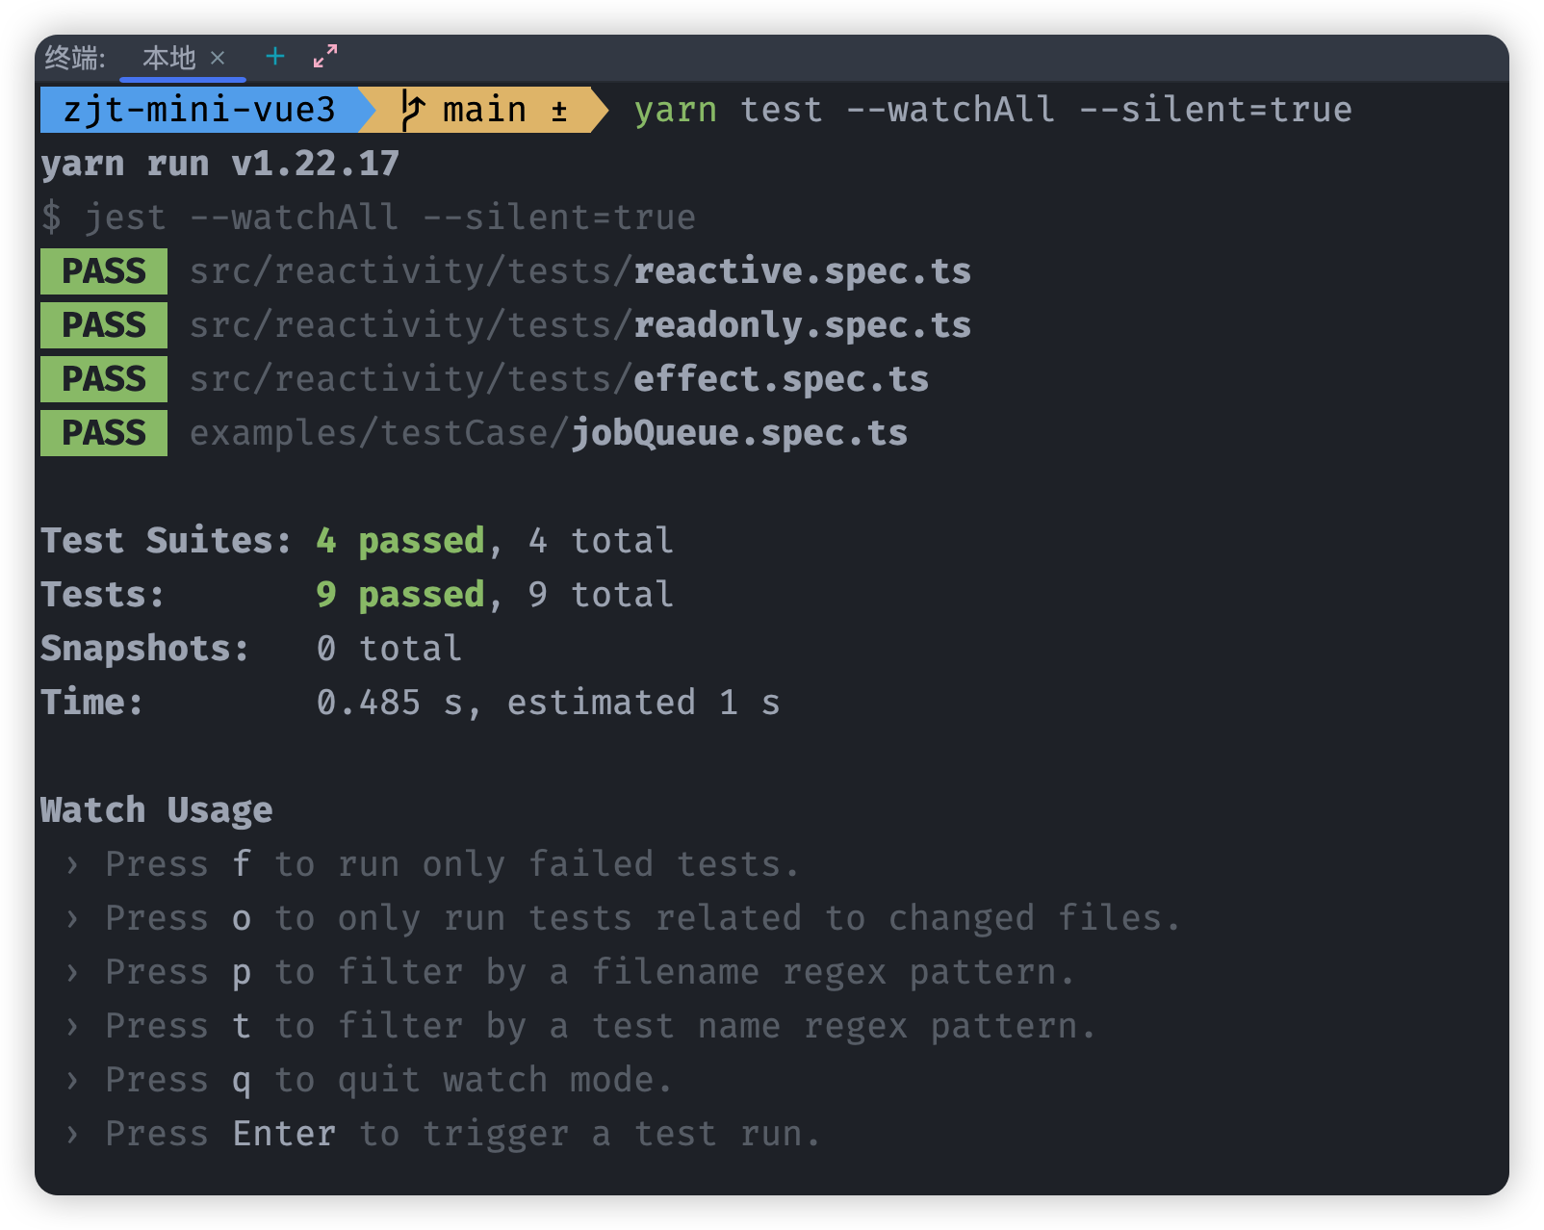Open reactive.spec.ts file path link
Viewport: 1544px width, 1230px height.
coord(580,271)
